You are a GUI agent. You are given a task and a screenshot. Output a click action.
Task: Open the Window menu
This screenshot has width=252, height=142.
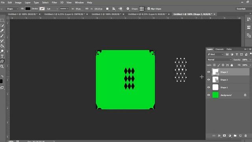(x=79, y=3)
